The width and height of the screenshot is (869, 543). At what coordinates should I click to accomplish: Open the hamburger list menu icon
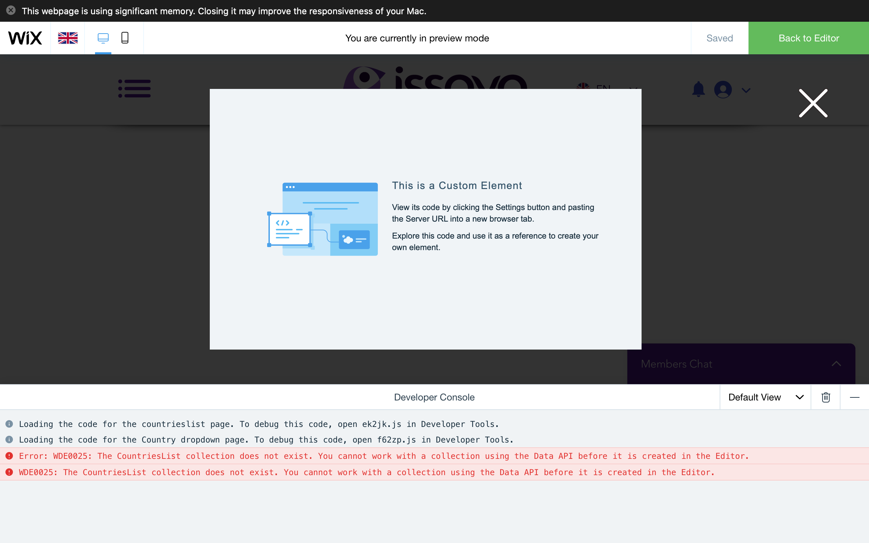click(135, 89)
